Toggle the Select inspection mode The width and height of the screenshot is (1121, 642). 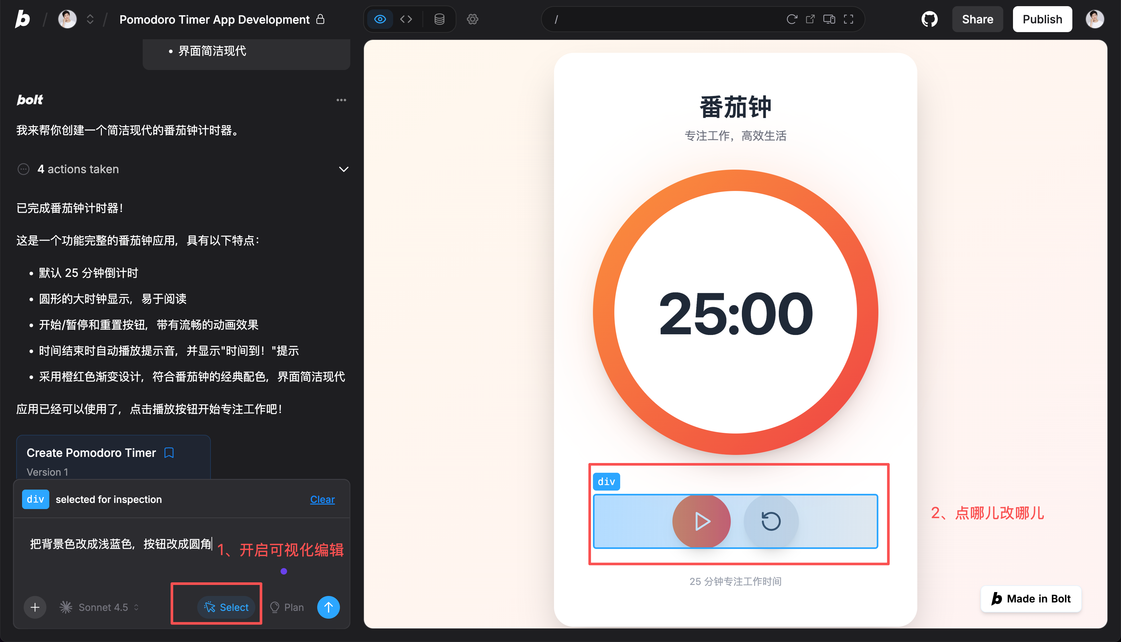226,607
